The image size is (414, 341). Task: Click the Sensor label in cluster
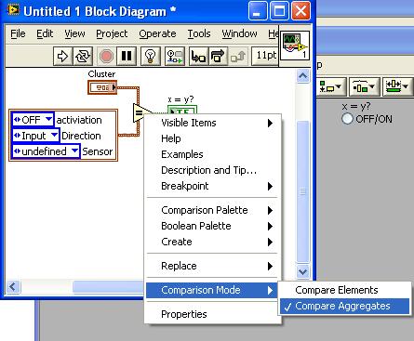[98, 151]
